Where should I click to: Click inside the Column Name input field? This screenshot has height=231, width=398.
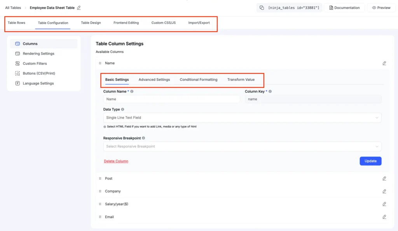point(171,99)
